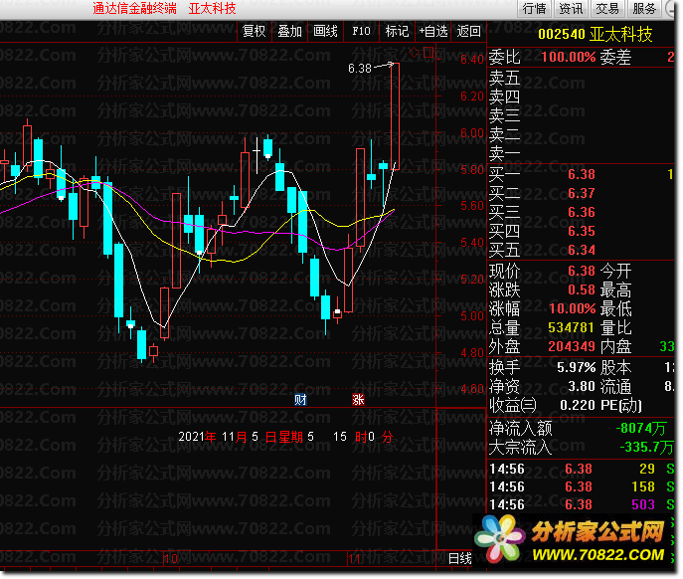Viewport: 683px width, 579px height.
Task: Click month marker 10 on the time axis
Action: (171, 559)
